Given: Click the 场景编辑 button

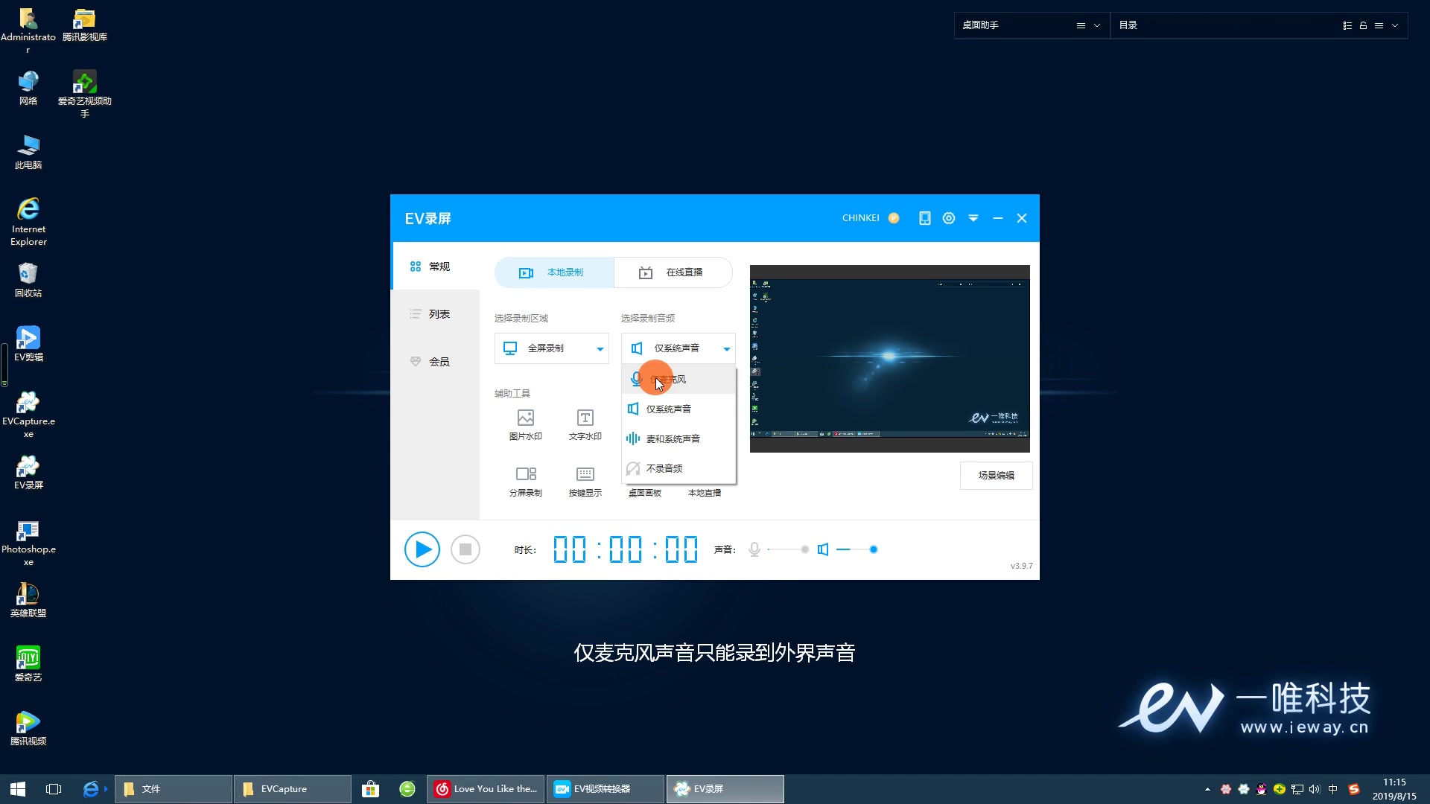Looking at the screenshot, I should point(997,475).
